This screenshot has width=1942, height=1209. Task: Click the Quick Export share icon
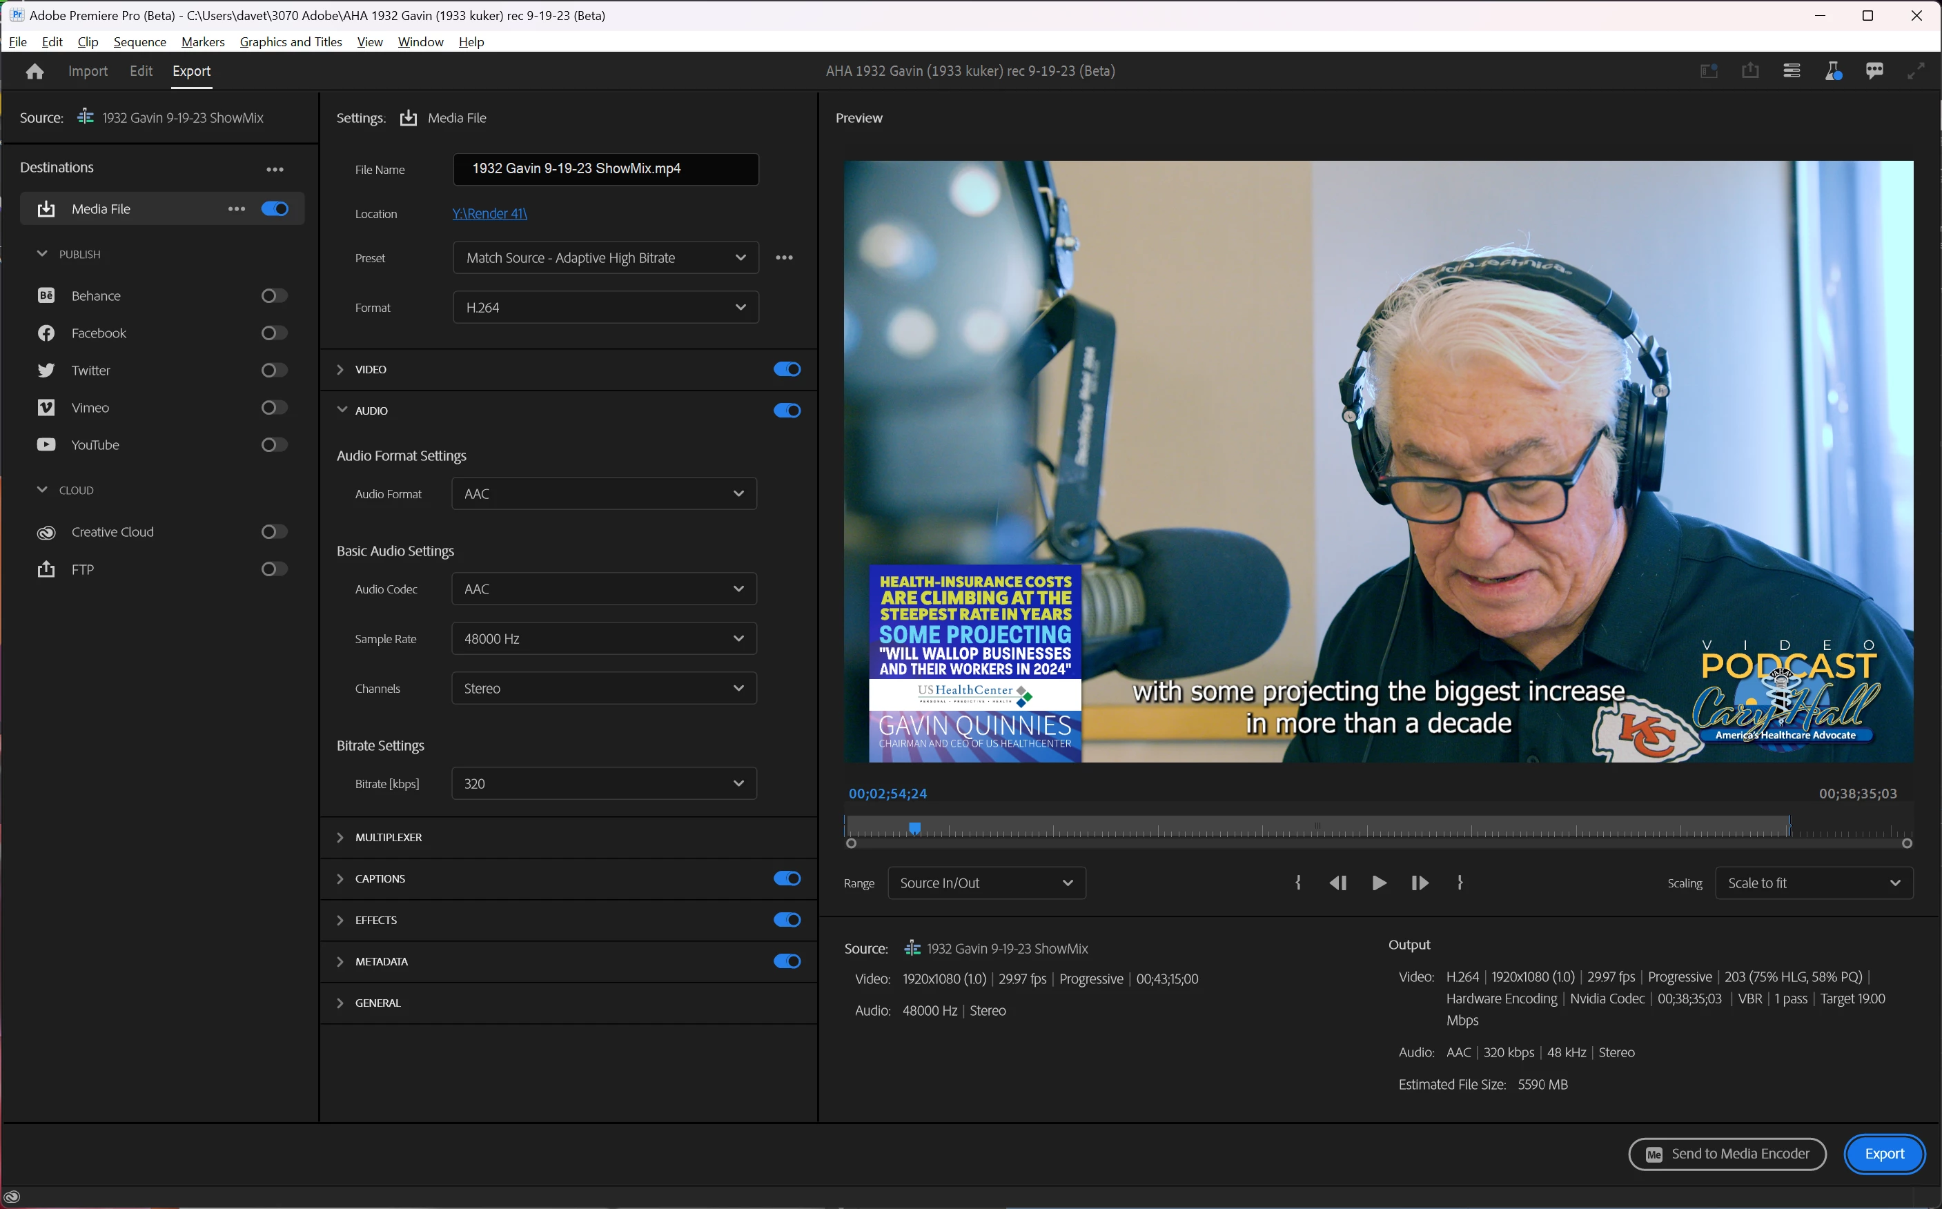click(1750, 71)
